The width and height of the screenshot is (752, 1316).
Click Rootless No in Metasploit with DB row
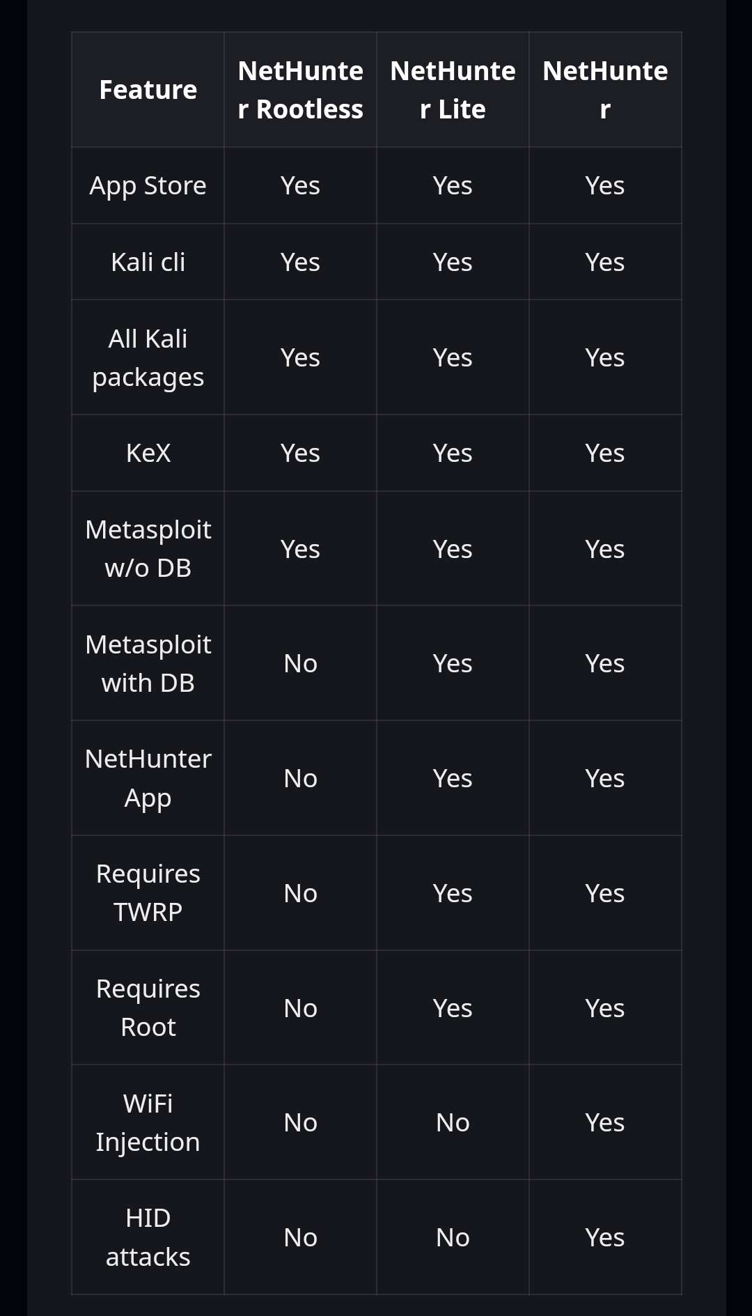coord(300,664)
